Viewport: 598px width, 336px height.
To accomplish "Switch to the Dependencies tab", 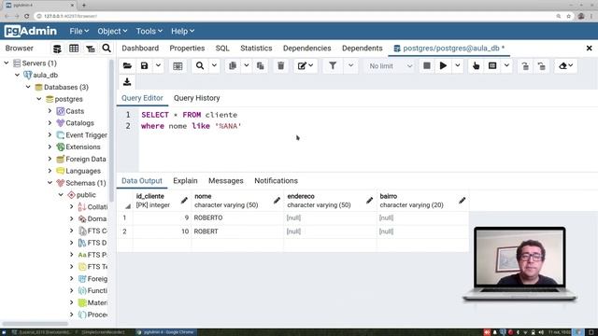I will [307, 49].
